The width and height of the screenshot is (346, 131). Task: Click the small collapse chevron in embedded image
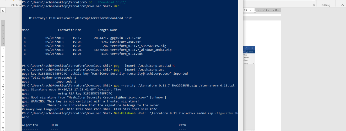tap(254, 63)
